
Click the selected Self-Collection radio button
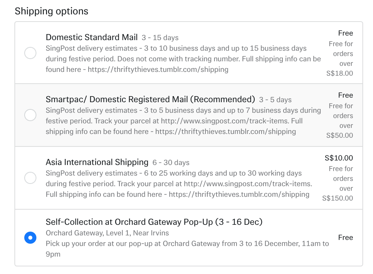click(x=30, y=238)
